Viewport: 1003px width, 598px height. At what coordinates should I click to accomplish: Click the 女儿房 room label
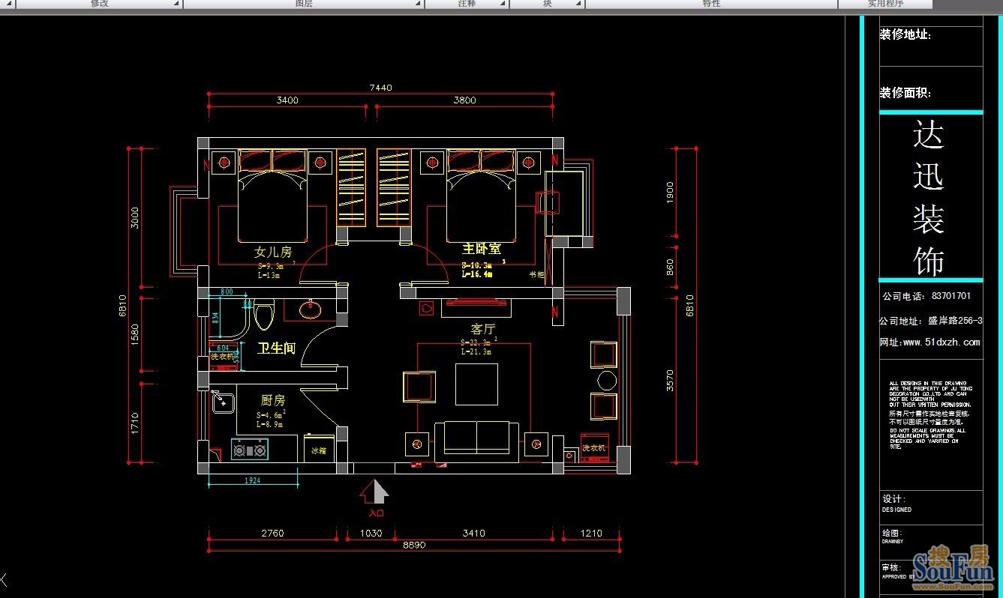coord(273,253)
